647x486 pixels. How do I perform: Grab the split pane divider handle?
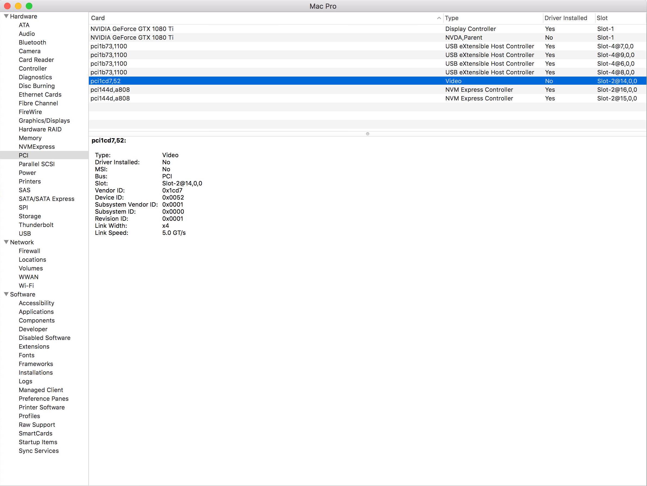(x=367, y=134)
